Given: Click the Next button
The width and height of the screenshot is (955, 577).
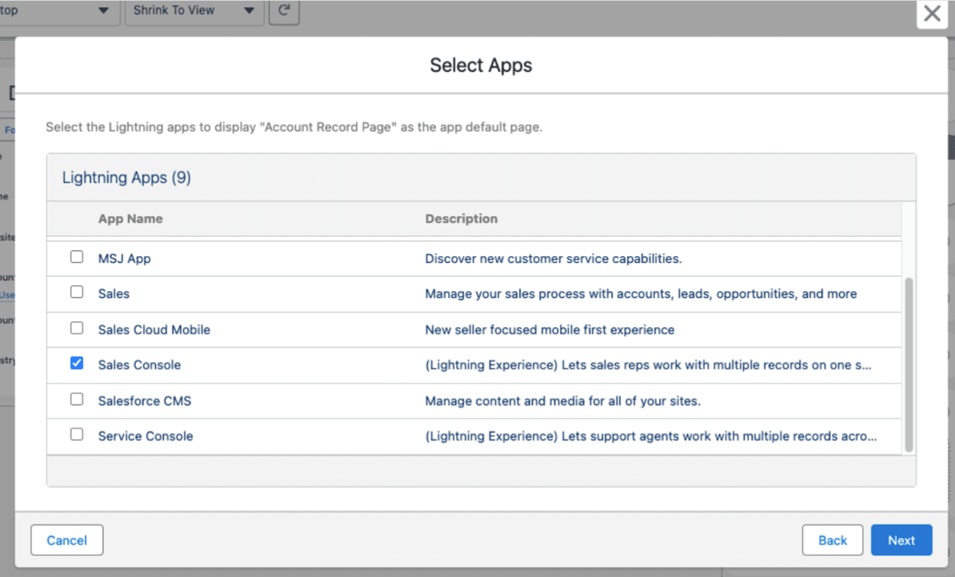Looking at the screenshot, I should [901, 540].
